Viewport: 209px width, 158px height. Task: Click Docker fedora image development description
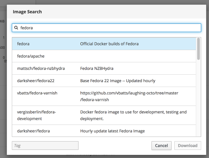tap(133, 115)
